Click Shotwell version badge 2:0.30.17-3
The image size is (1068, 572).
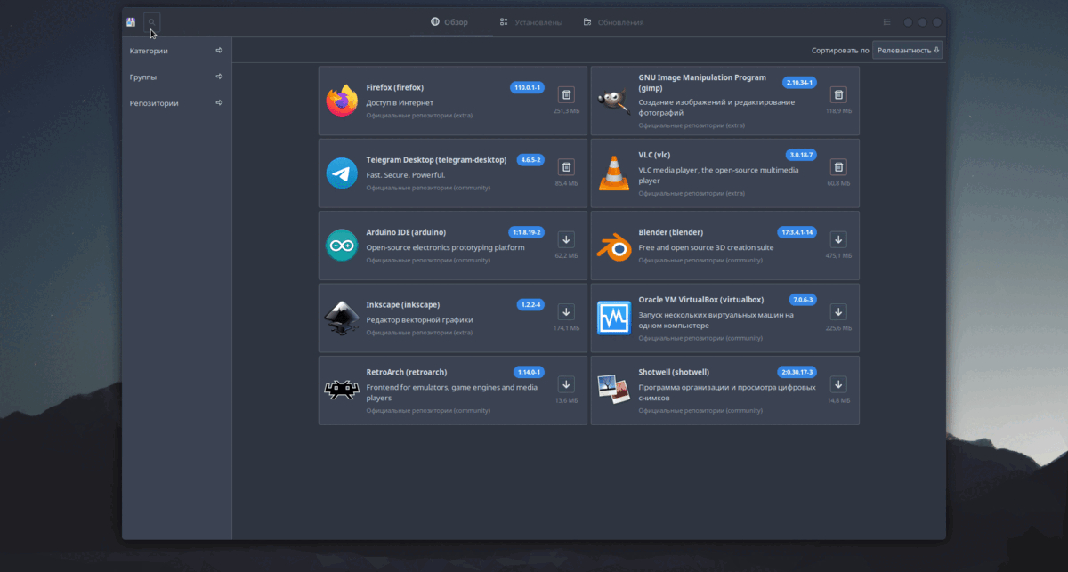tap(797, 372)
